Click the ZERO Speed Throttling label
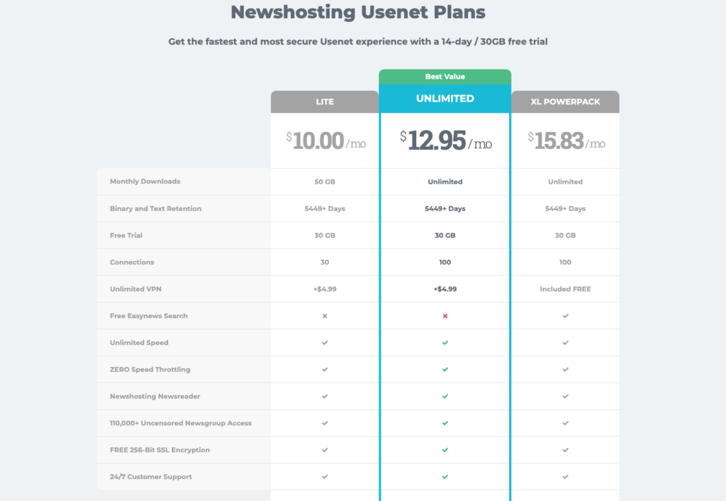This screenshot has height=501, width=726. click(x=150, y=370)
